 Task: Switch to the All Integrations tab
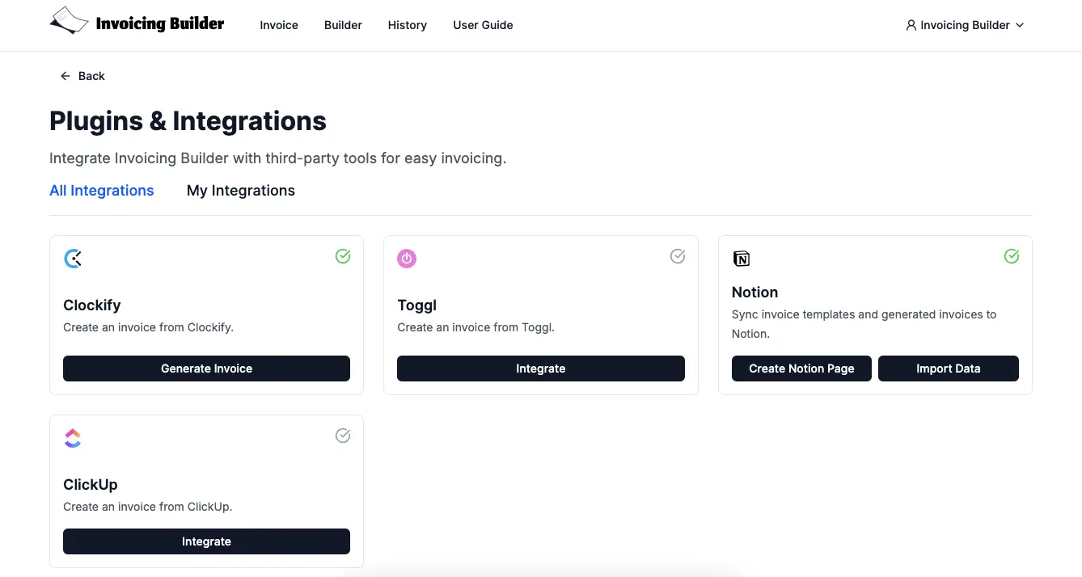(x=102, y=191)
